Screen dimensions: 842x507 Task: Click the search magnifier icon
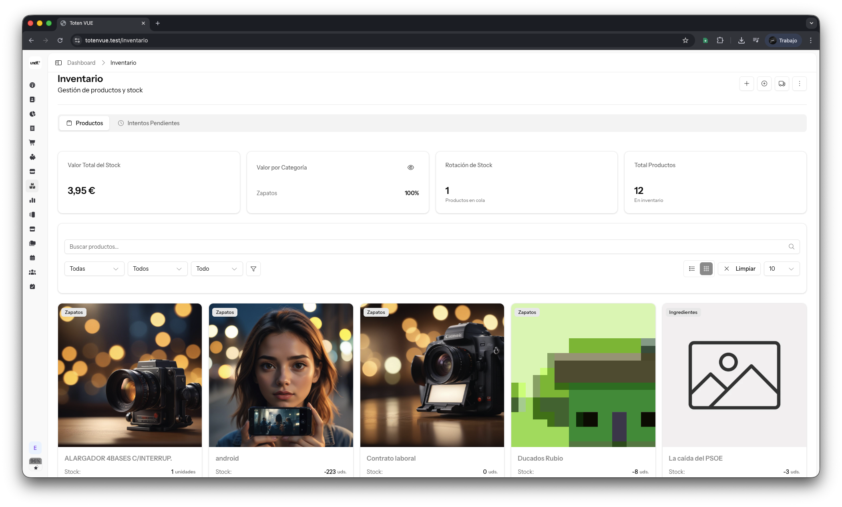[x=792, y=247]
